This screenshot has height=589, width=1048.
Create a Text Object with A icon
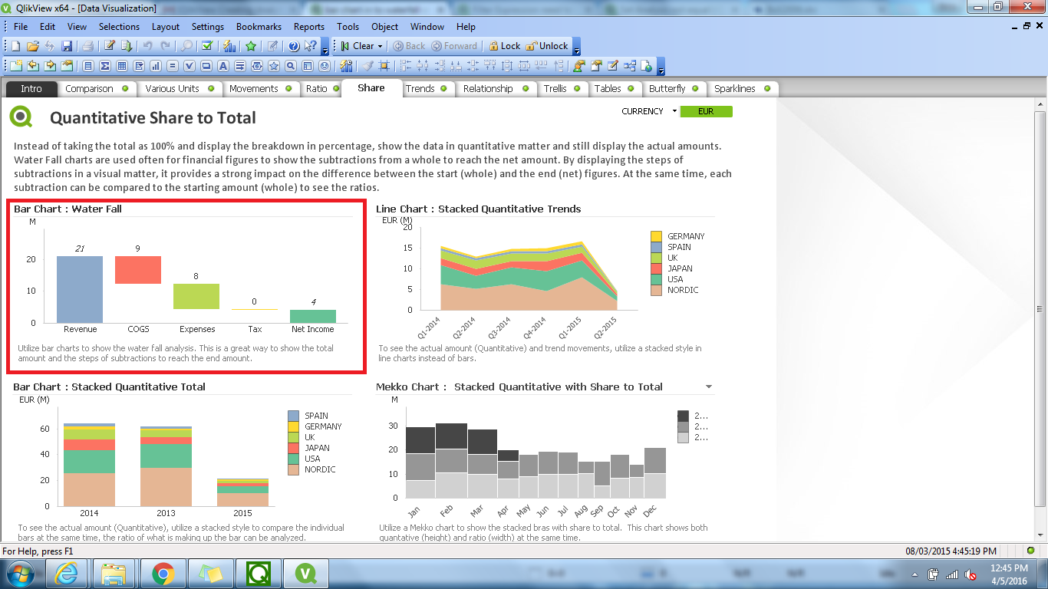click(x=222, y=66)
